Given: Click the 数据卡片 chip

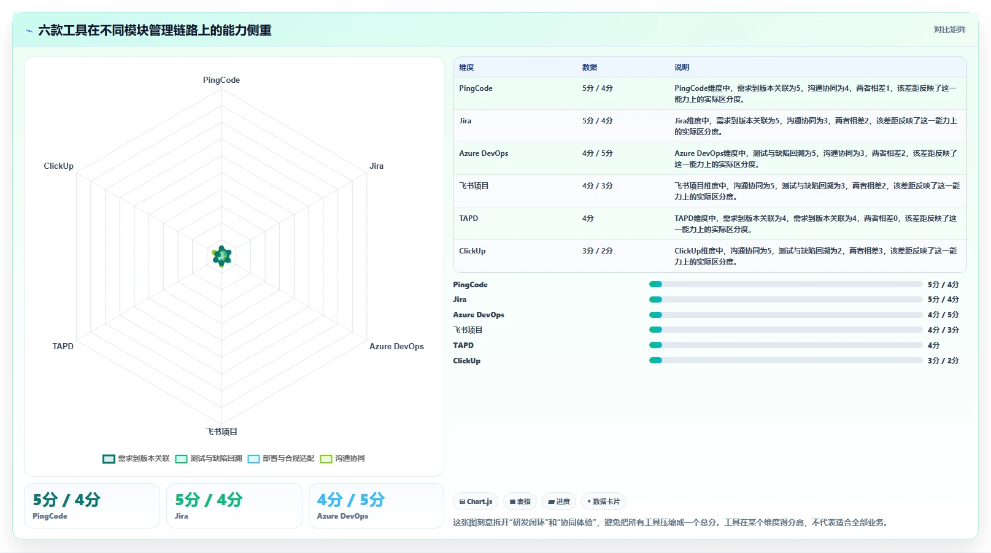Looking at the screenshot, I should pos(603,501).
